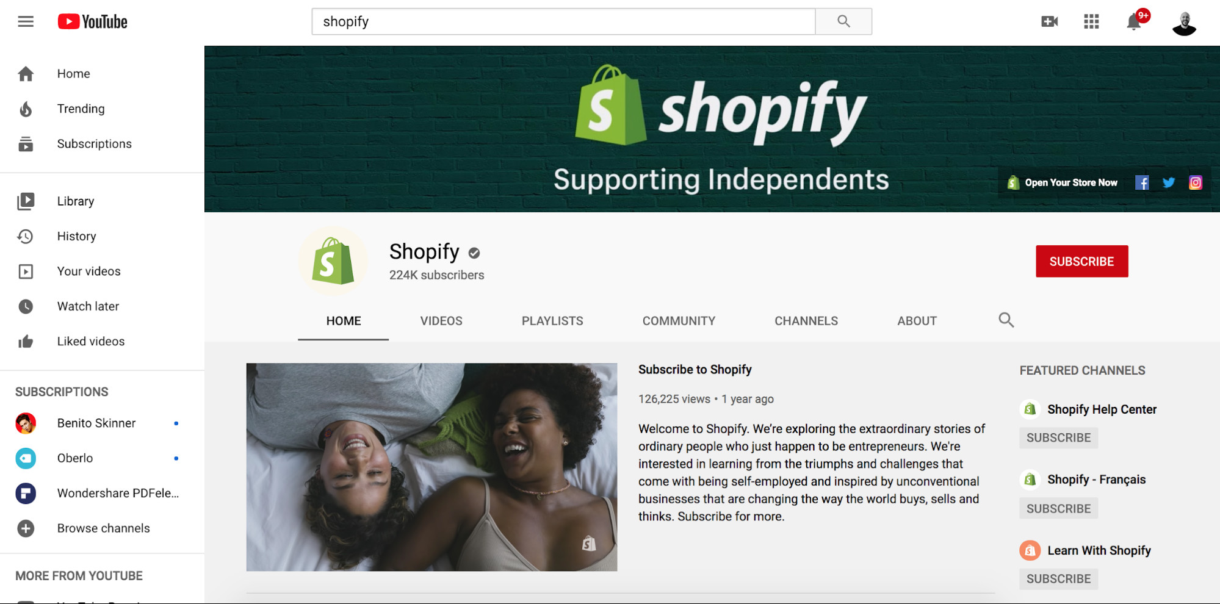Search within channel using magnifier icon
1220x604 pixels.
1006,320
